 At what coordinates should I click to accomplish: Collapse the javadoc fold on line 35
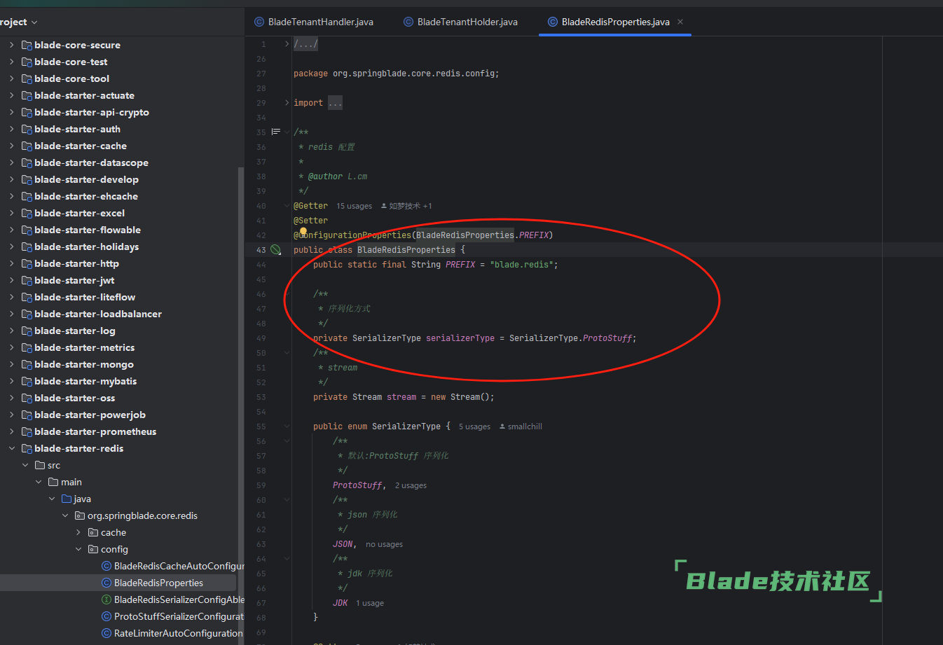(x=287, y=132)
